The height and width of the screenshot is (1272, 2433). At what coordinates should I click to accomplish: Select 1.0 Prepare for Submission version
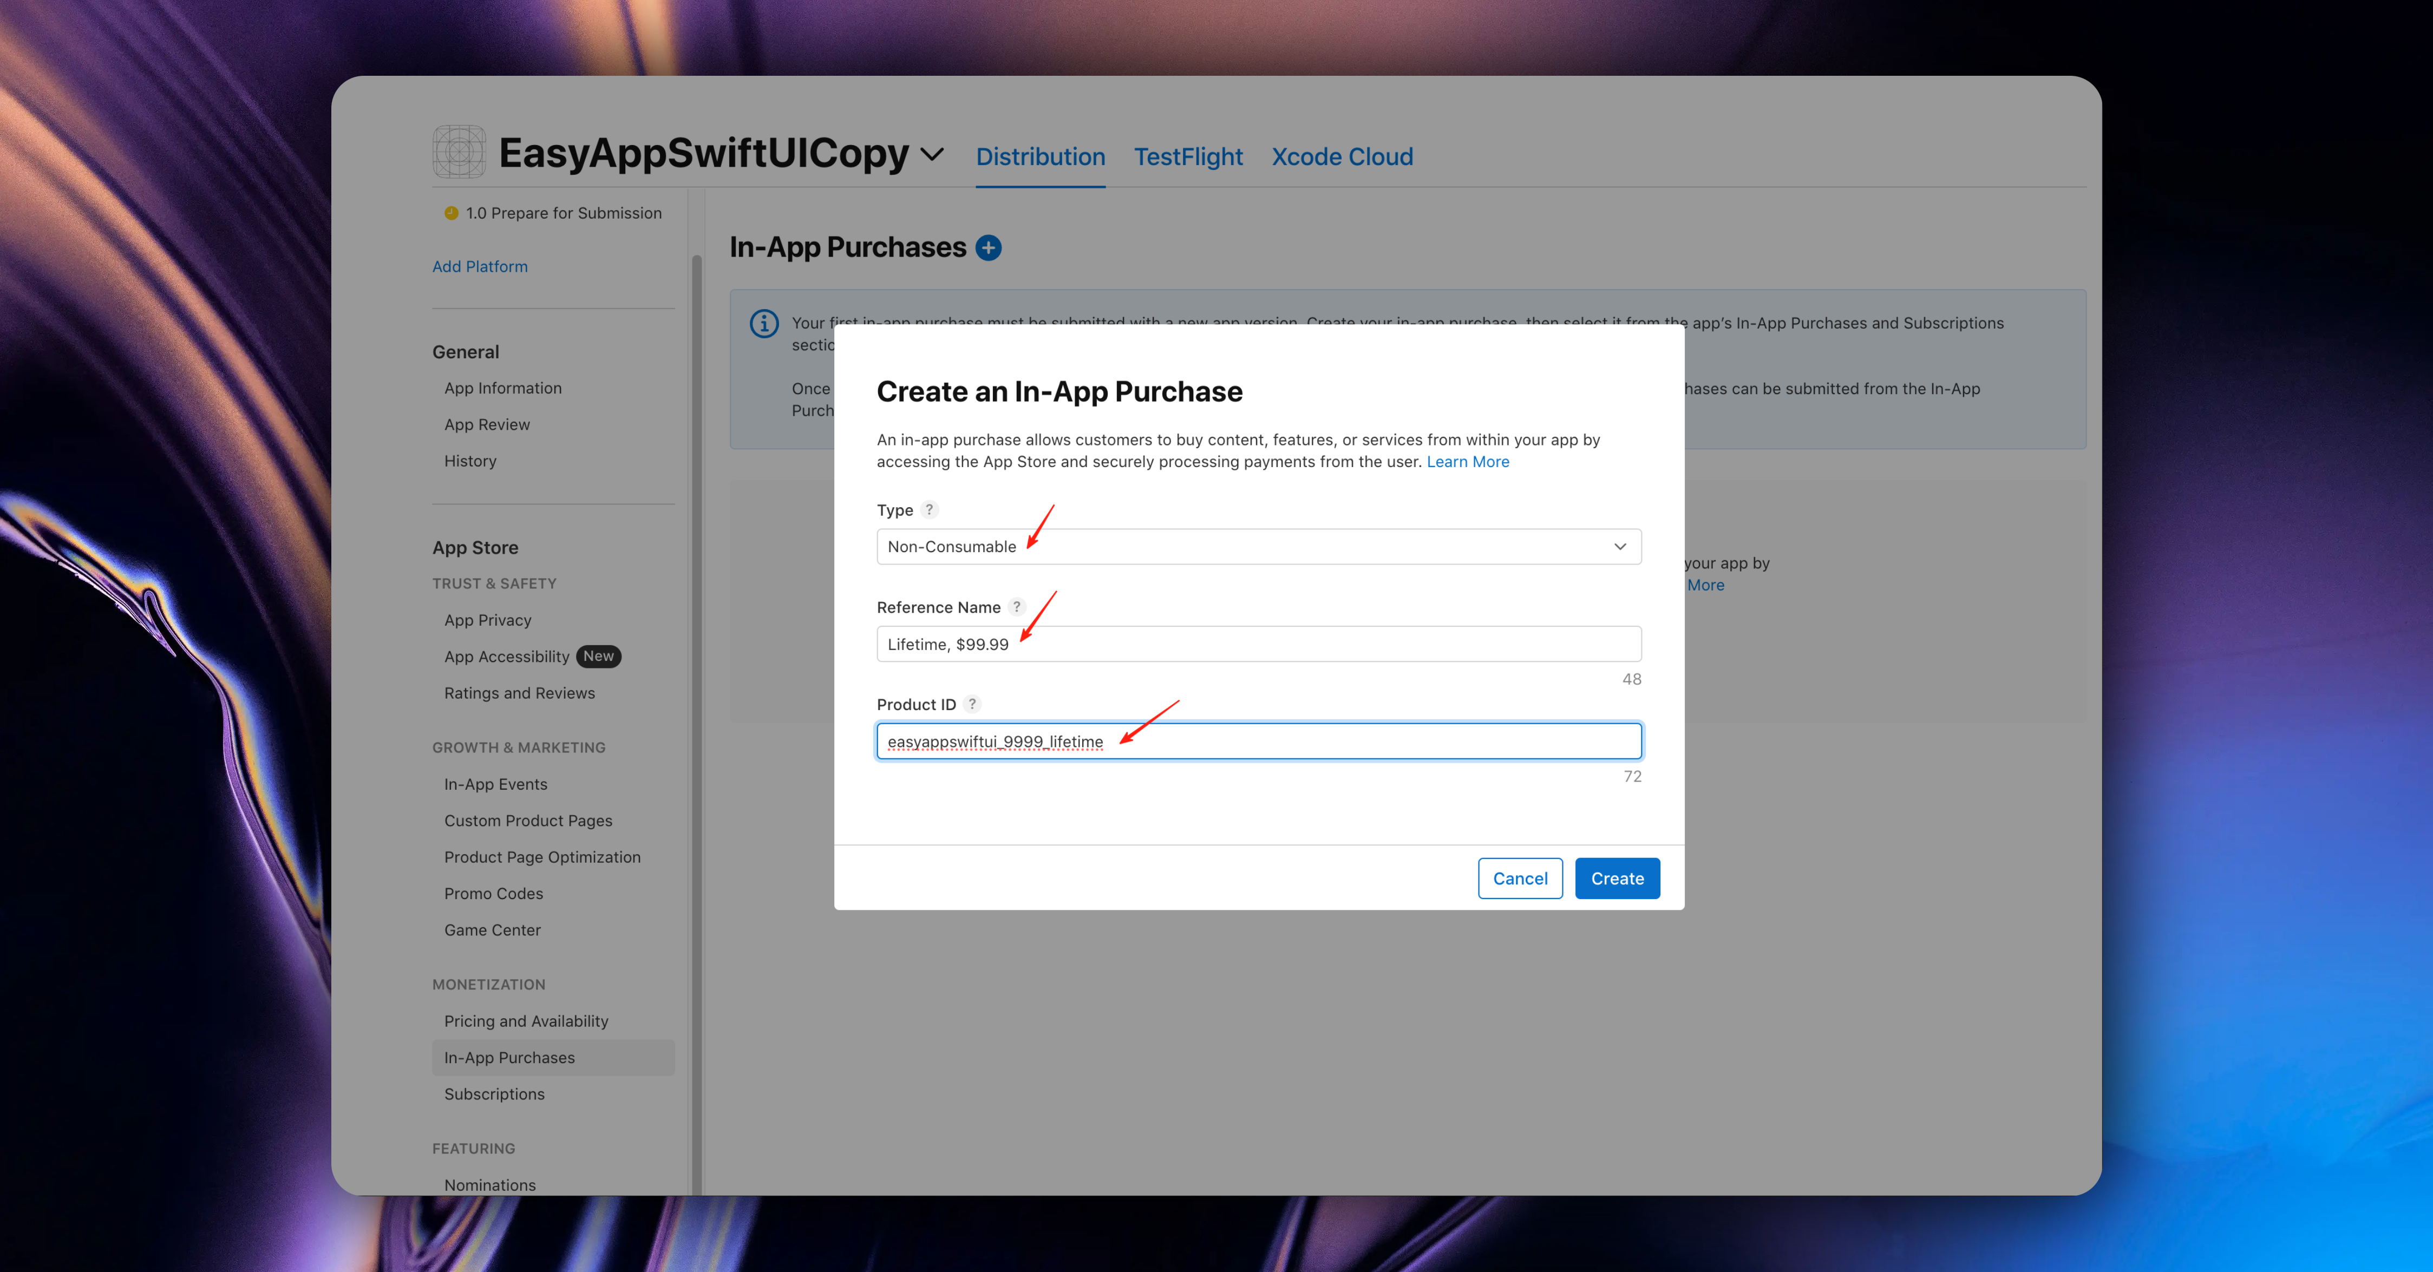tap(563, 213)
